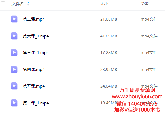
Task: Click the video icon for 第三课_1.mp4
Action: click(14, 52)
